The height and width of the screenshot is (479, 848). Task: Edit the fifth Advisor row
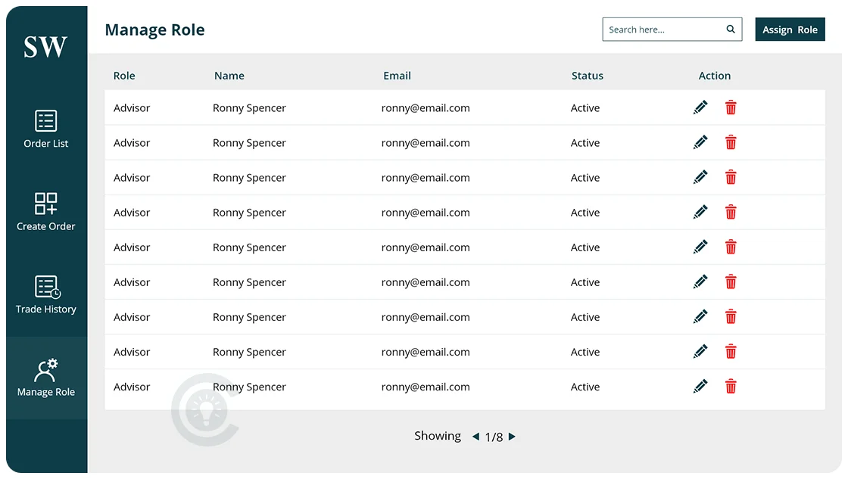point(700,247)
